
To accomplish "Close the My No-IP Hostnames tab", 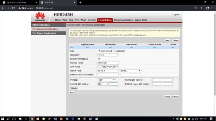I will 36,2.
